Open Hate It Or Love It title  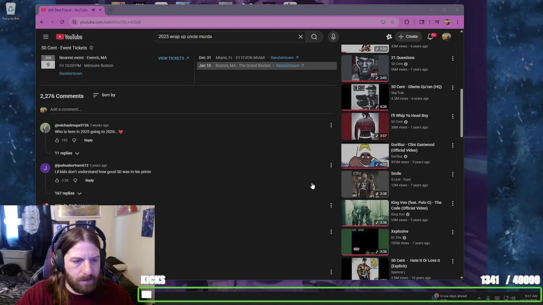pos(415,263)
